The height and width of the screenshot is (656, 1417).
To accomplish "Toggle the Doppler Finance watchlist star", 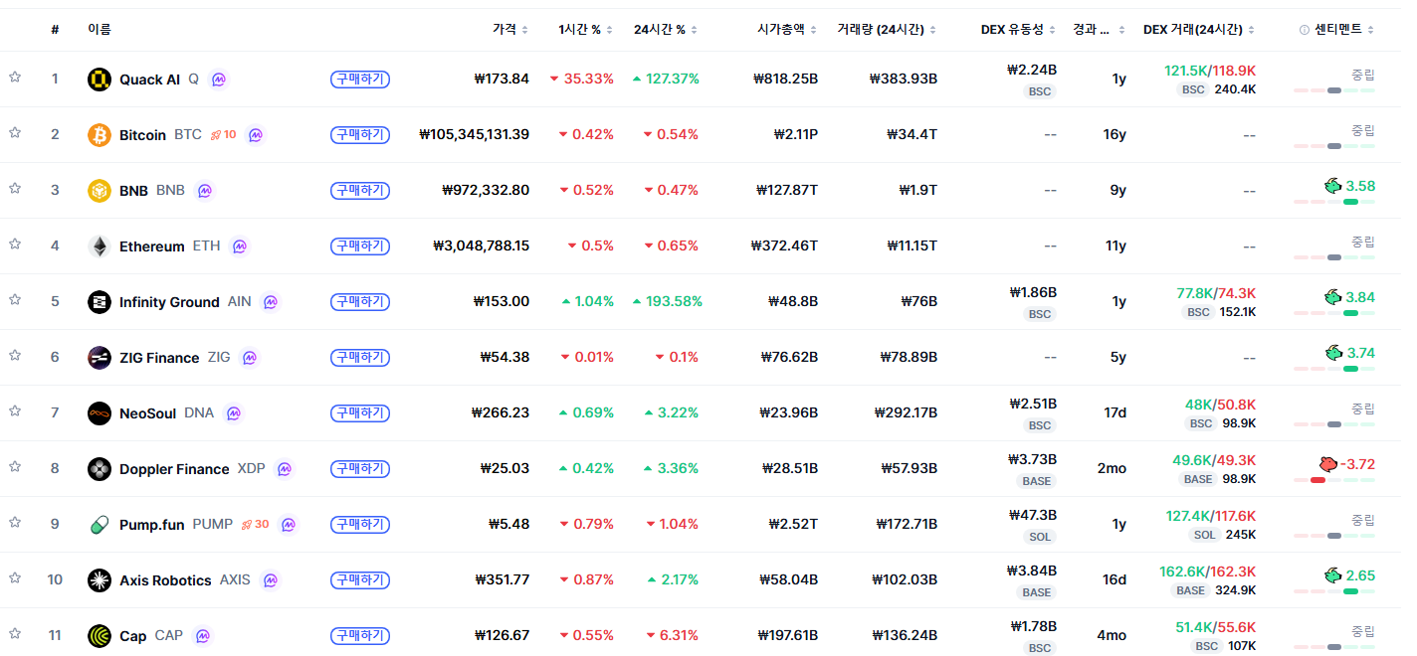I will pyautogui.click(x=15, y=467).
